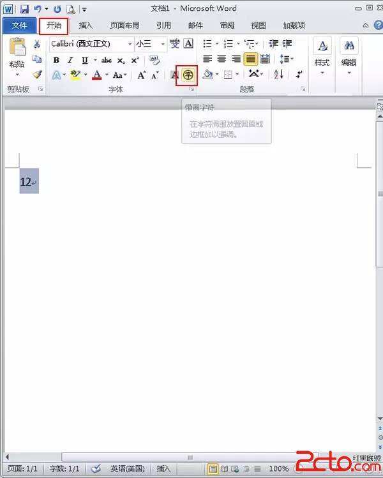The height and width of the screenshot is (478, 383).
Task: Toggle Superscript formatting
Action: tap(135, 60)
